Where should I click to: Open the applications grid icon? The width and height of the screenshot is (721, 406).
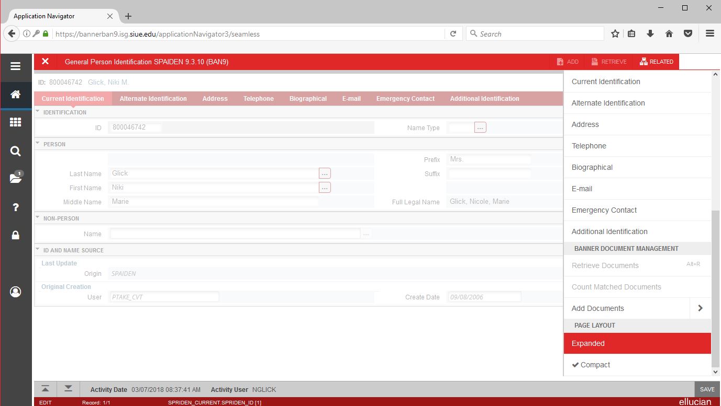click(15, 122)
